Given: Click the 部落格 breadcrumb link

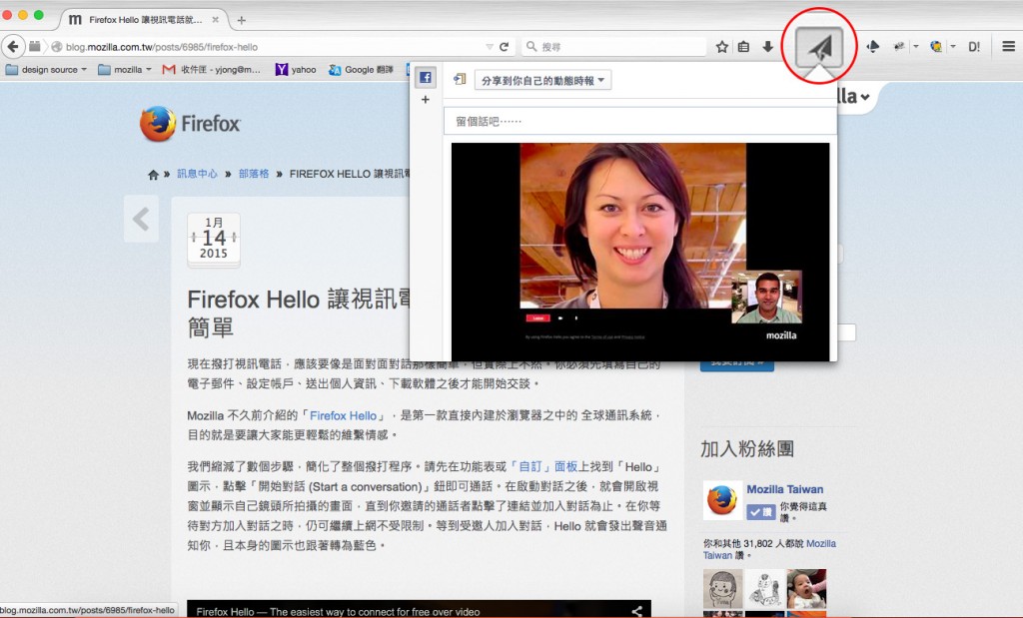Looking at the screenshot, I should point(254,174).
